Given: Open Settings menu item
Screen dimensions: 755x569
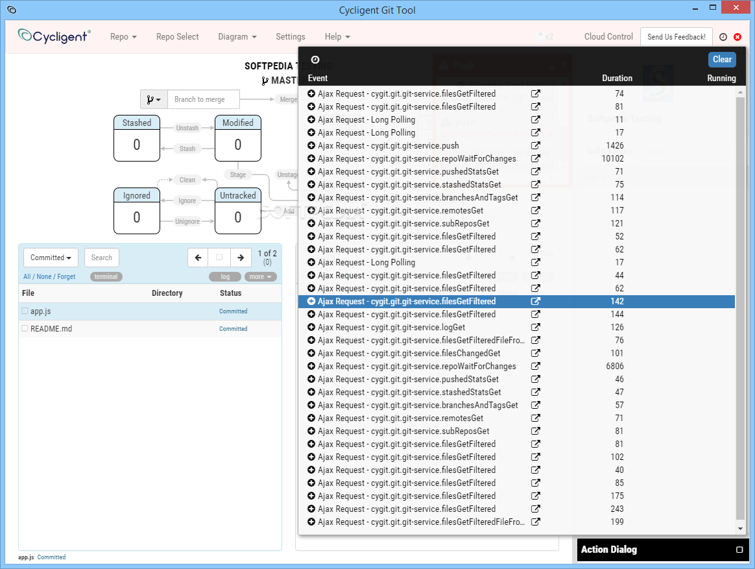Looking at the screenshot, I should click(x=291, y=36).
